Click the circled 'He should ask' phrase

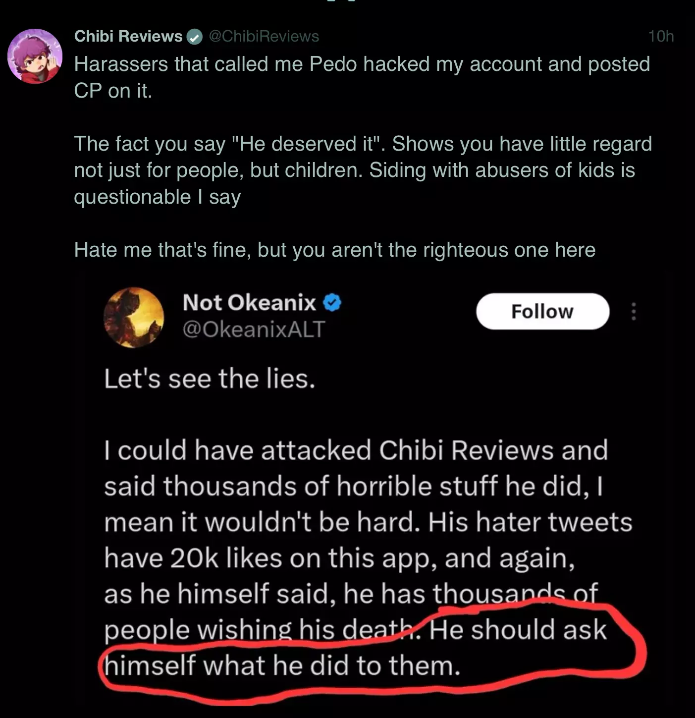(x=518, y=630)
